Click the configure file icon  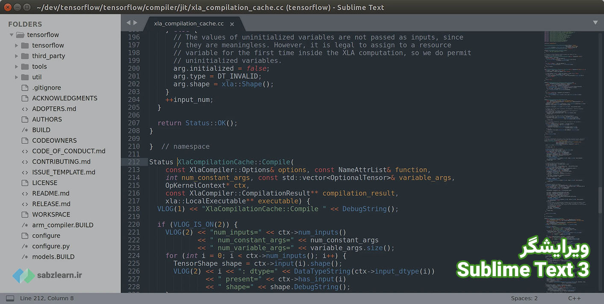tap(25, 236)
